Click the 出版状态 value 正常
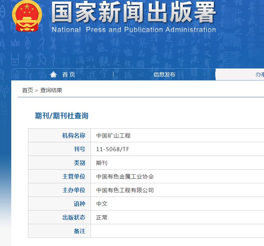264x246 pixels. click(x=102, y=217)
